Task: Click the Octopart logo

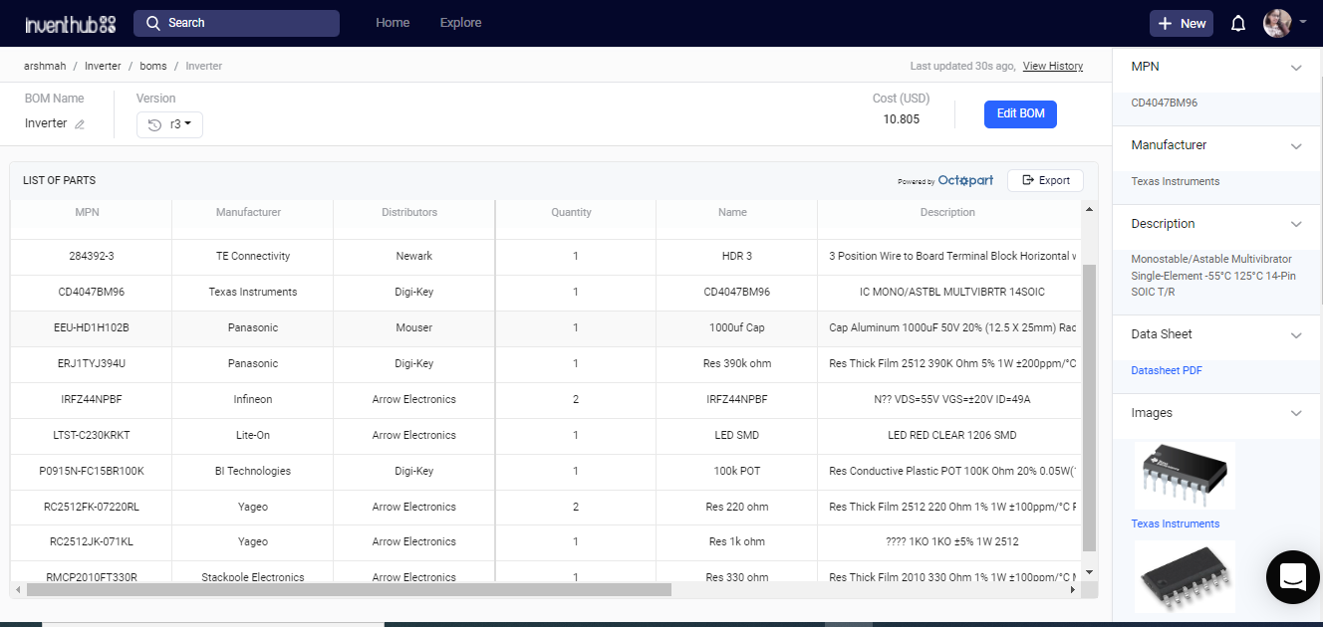Action: pos(965,181)
